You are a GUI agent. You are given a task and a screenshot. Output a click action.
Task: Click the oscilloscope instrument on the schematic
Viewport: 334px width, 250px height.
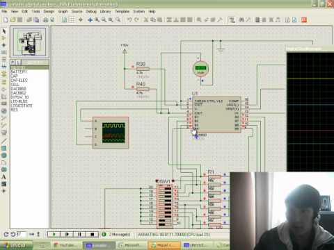[111, 133]
